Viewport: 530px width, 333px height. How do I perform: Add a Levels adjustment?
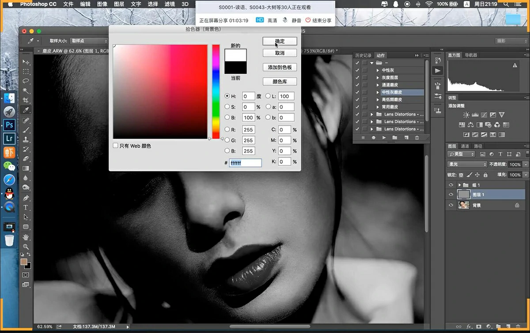(475, 115)
